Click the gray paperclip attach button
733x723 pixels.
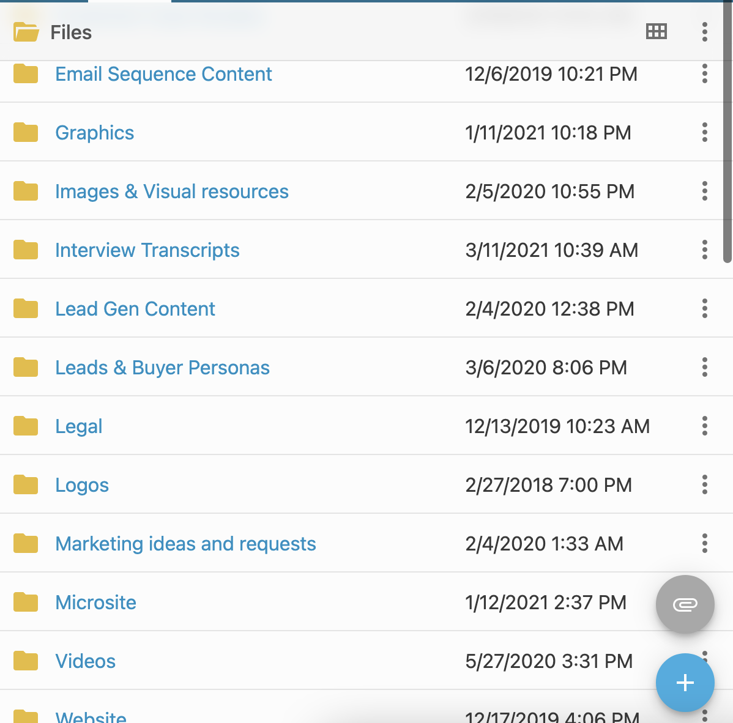[x=685, y=604]
